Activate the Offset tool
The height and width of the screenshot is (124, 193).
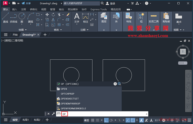point(68,25)
